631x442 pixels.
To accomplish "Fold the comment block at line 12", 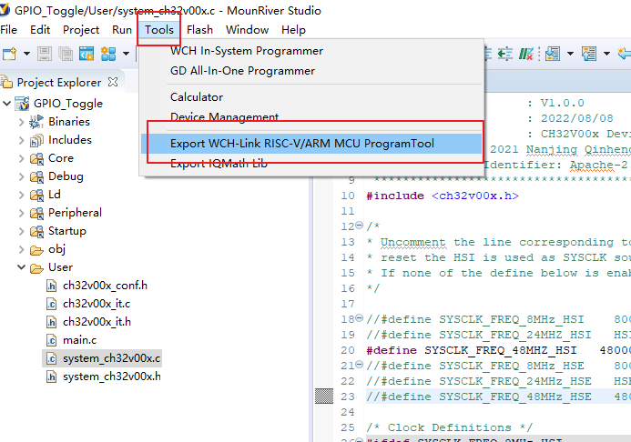I will 359,226.
